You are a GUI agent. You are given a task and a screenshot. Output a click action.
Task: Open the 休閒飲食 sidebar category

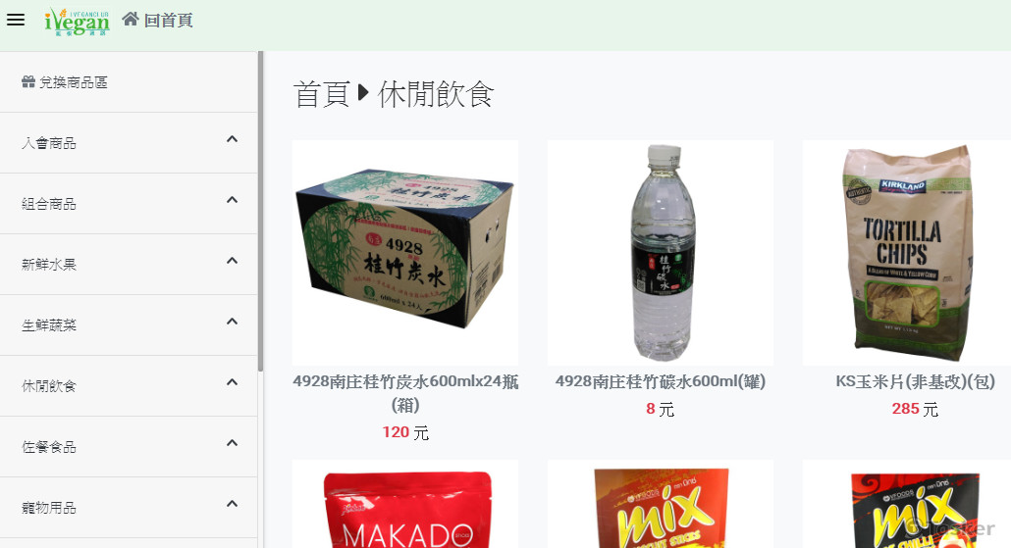[129, 385]
